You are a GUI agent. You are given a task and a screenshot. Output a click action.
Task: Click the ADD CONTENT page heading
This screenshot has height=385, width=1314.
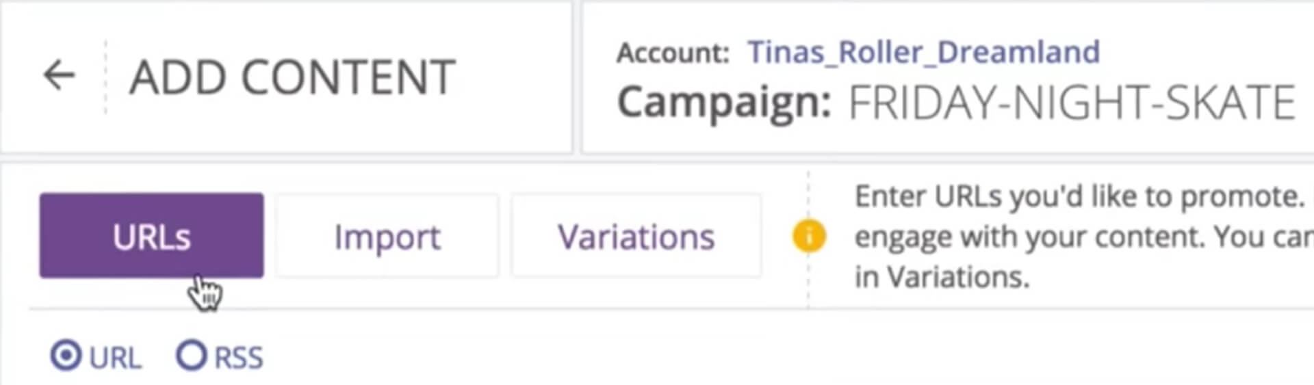pyautogui.click(x=293, y=77)
